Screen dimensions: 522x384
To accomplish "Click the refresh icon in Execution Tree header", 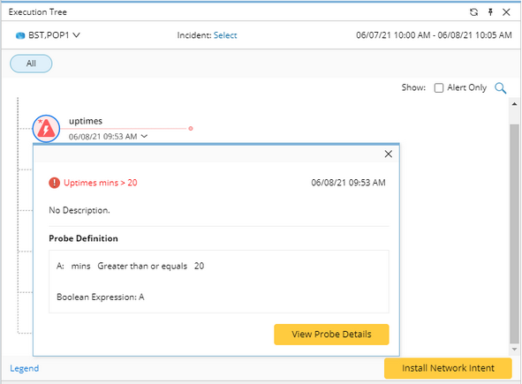I will (473, 12).
